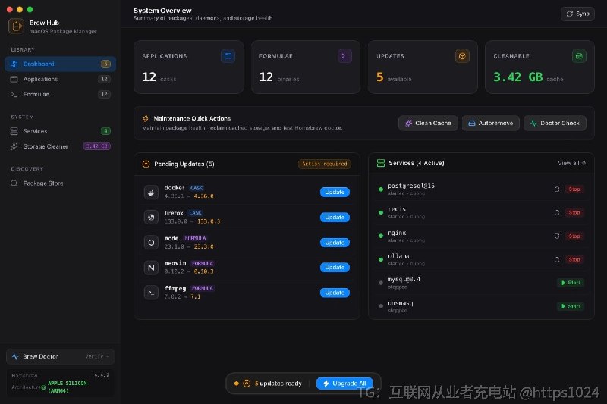Click the Formulae card terminal icon
Image resolution: width=607 pixels, height=404 pixels.
click(x=344, y=56)
